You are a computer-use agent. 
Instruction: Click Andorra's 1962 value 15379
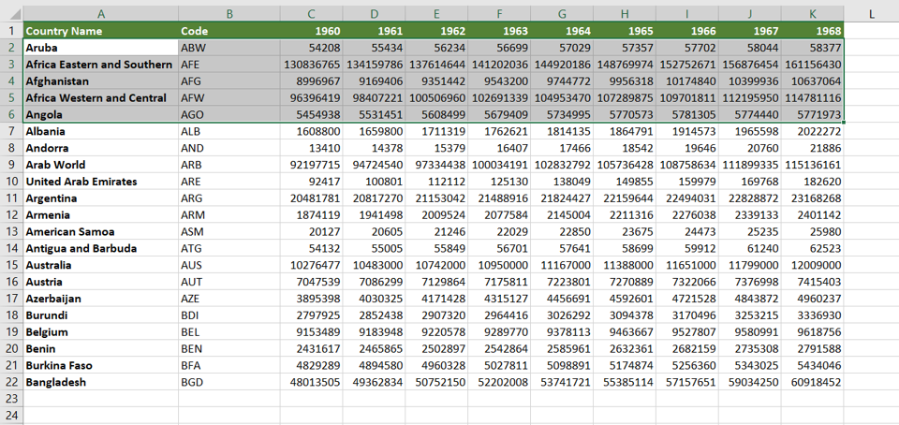pyautogui.click(x=436, y=148)
